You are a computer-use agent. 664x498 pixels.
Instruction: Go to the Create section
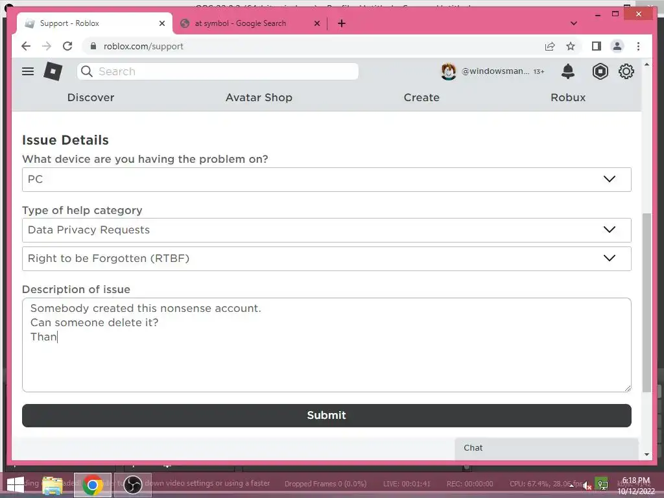421,97
